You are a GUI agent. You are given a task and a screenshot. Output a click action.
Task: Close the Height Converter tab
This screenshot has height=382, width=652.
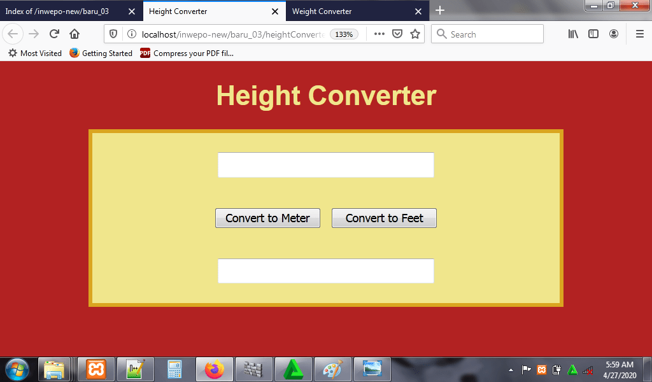275,11
